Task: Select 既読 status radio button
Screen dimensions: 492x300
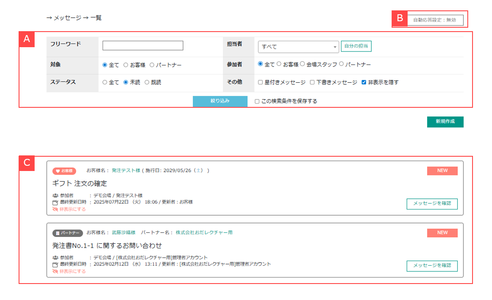Action: click(x=147, y=82)
